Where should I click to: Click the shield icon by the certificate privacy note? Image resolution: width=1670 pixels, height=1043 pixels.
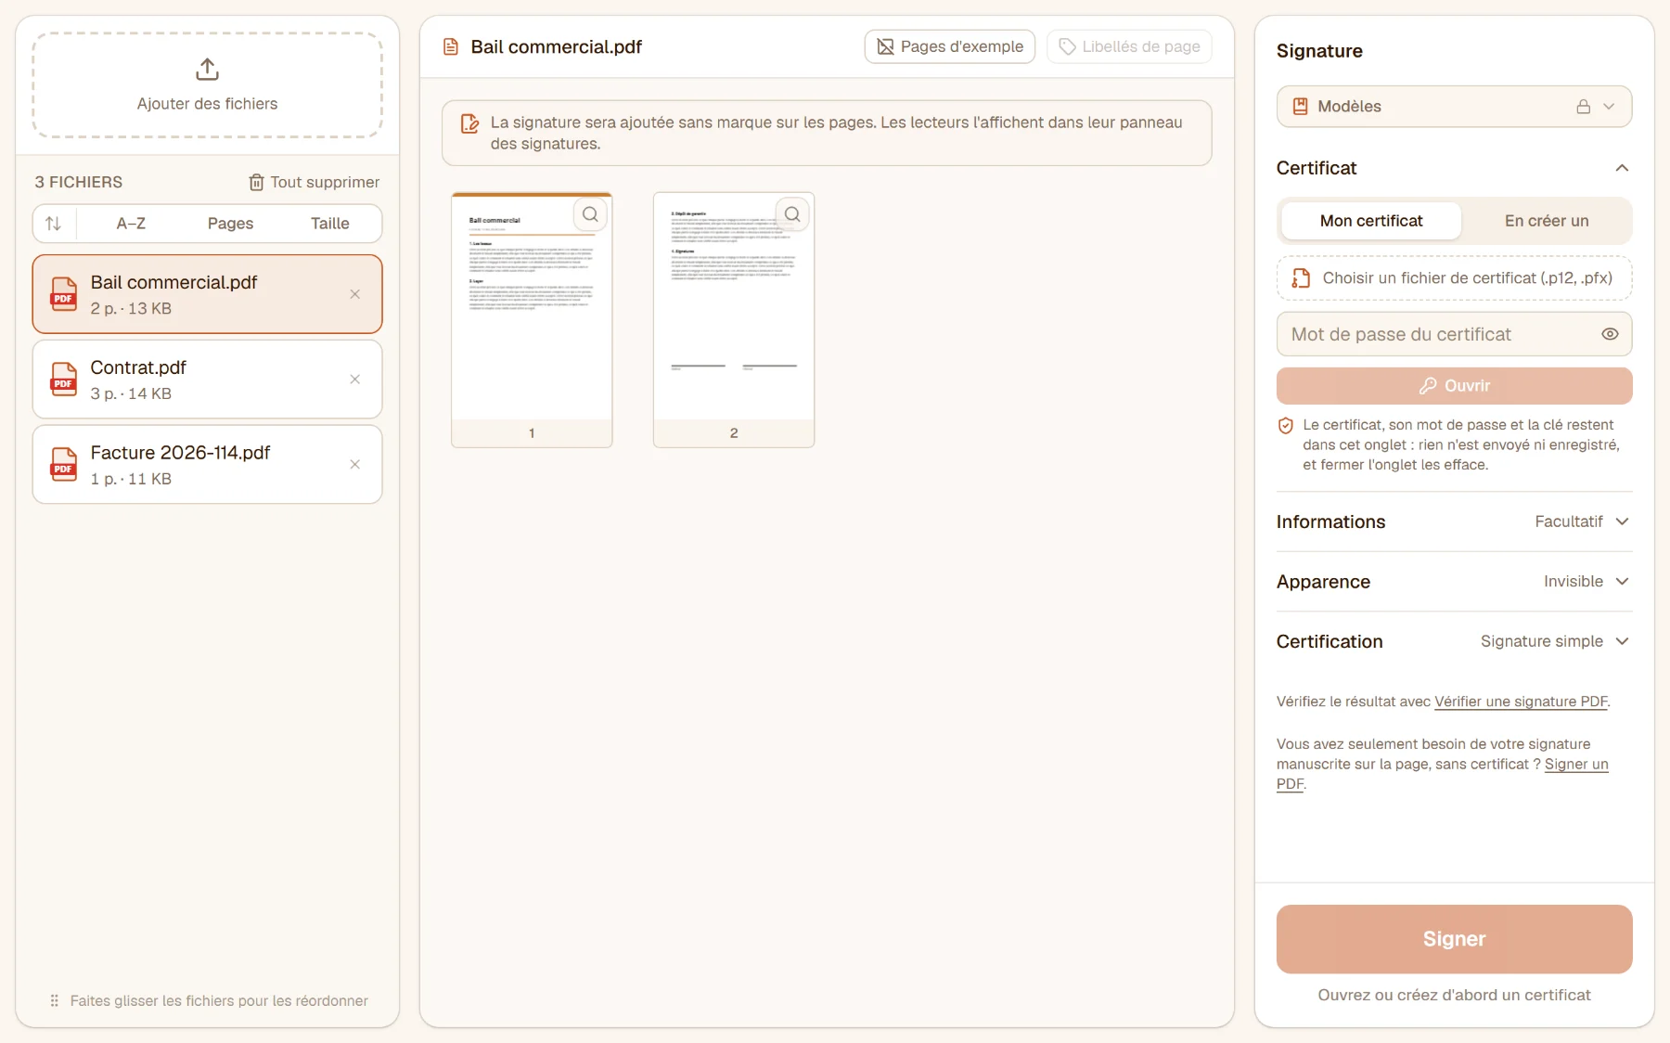[x=1286, y=426]
